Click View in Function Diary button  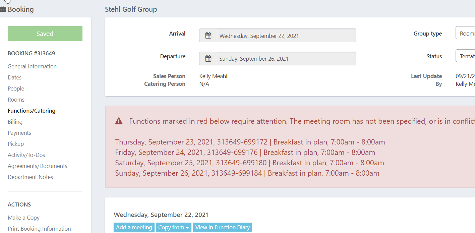pos(223,227)
